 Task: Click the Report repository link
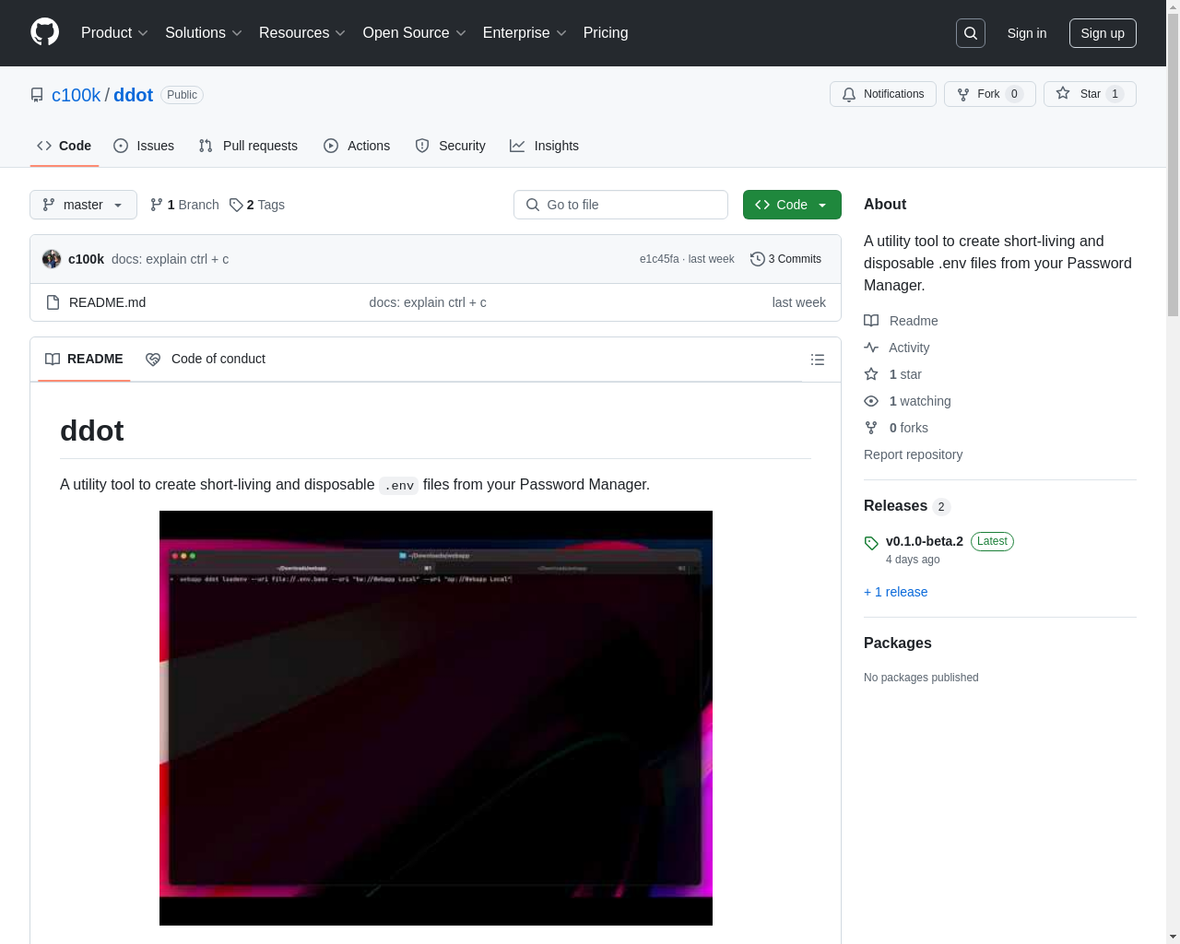pos(913,454)
